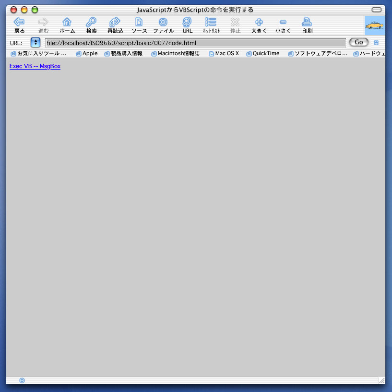Click the yellow car logo icon
Screen dimensions: 392x392
click(x=374, y=25)
